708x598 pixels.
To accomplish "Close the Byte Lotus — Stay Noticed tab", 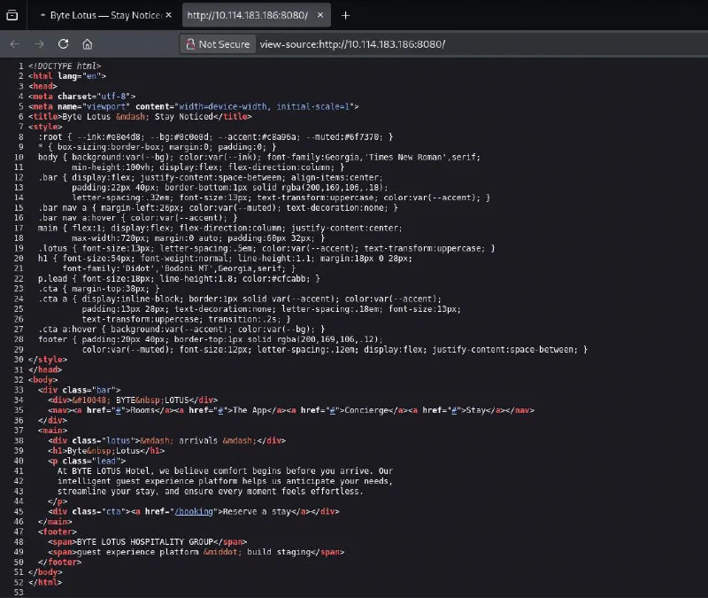I will [x=168, y=15].
